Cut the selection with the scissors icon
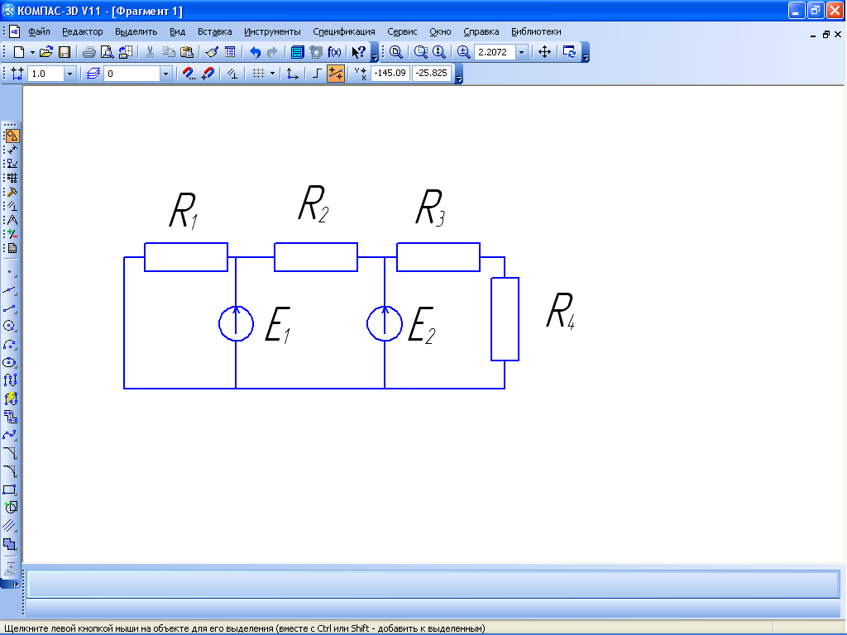 pos(151,52)
